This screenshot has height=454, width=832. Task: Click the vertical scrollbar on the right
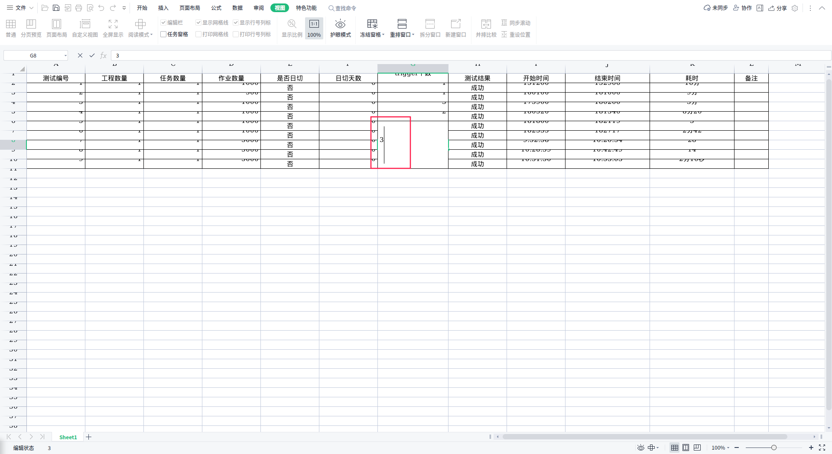click(829, 245)
